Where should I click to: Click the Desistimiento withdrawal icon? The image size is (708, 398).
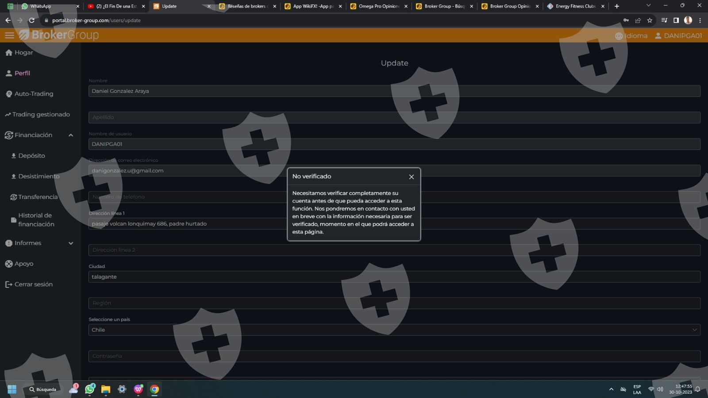pos(14,176)
